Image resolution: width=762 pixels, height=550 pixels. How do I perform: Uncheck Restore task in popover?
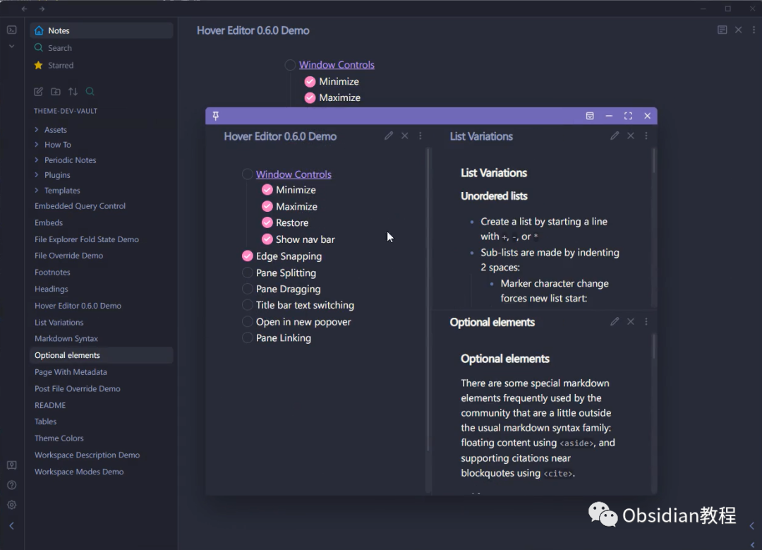click(x=267, y=222)
